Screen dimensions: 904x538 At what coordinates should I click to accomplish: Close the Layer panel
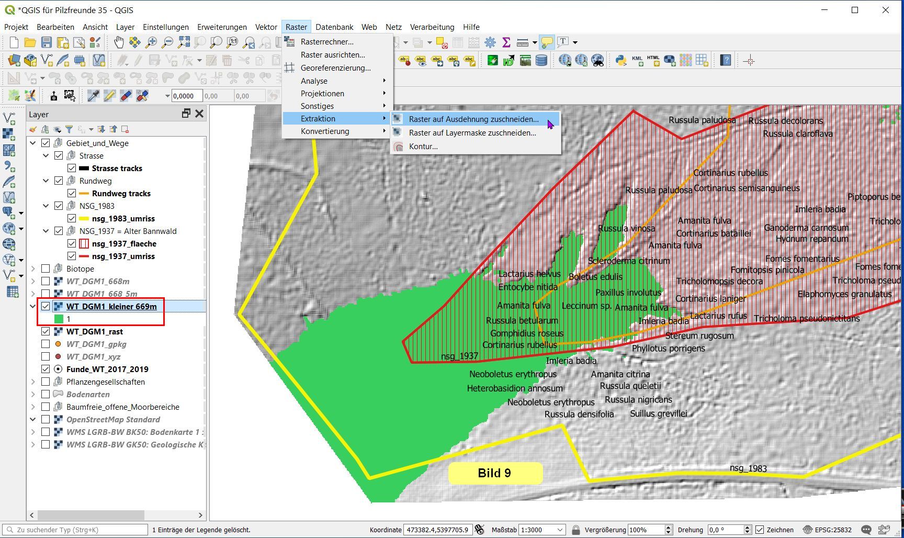tap(199, 114)
